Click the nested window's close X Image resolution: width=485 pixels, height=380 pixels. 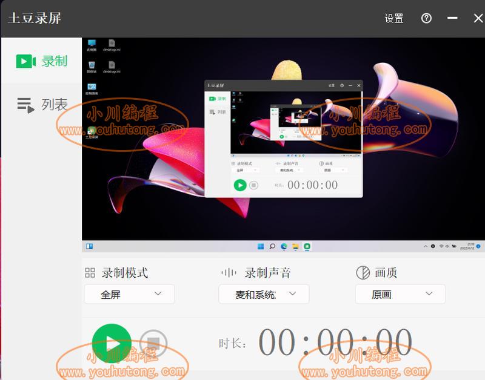click(359, 85)
